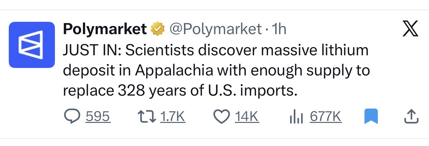Click the share upload arrow icon

[410, 117]
